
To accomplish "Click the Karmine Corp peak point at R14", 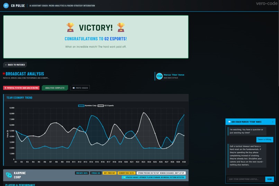I will tap(91, 116).
